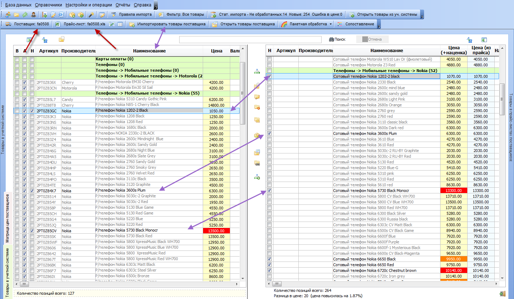Image resolution: width=514 pixels, height=299 pixels.
Task: Click the green banknote icon in the toolbar
Action: [25, 15]
